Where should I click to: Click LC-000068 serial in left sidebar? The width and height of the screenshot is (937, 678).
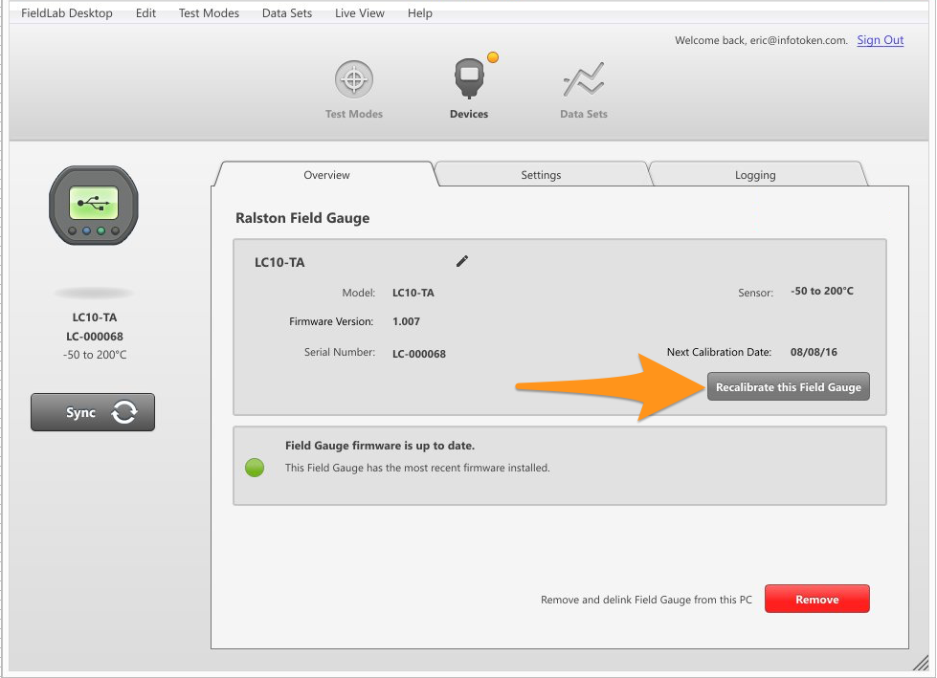[x=95, y=336]
